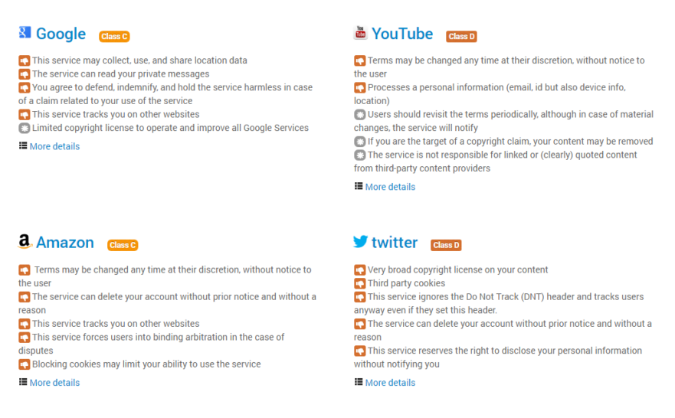Open the twitter service title link
Screen dimensions: 675x418
(x=395, y=243)
